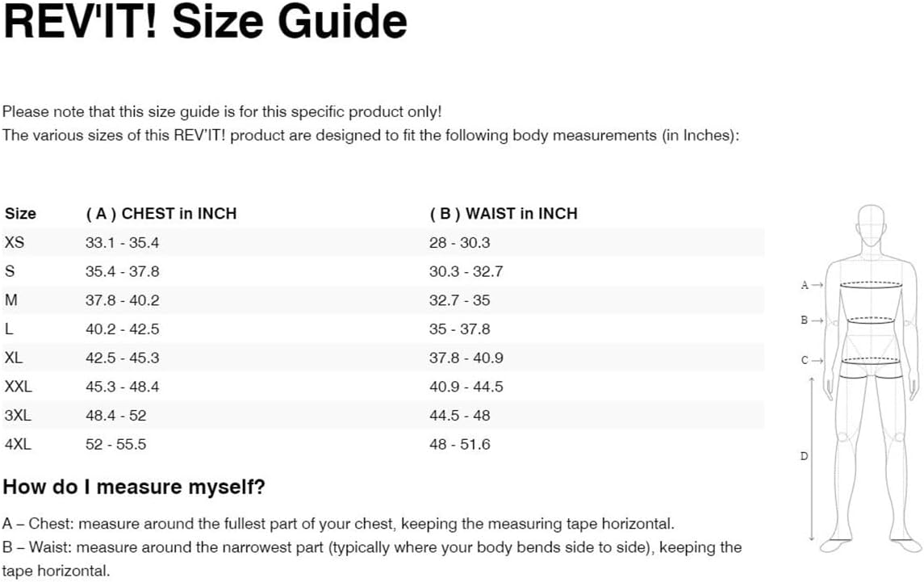Click the D height label on diagram
Image resolution: width=924 pixels, height=582 pixels.
pyautogui.click(x=804, y=456)
